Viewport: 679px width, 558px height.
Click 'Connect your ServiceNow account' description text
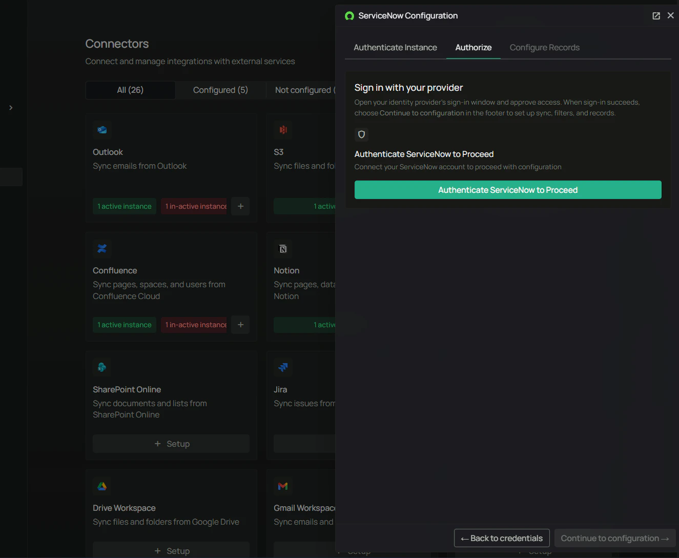458,167
